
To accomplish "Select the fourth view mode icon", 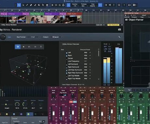I will click(x=35, y=47).
